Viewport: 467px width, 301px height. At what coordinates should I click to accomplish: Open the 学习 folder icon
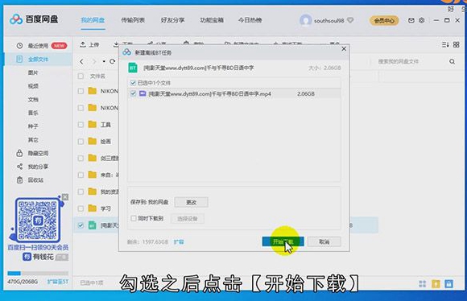[93, 208]
